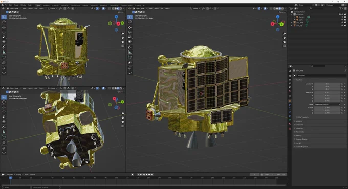Open the Options dropdown in the large viewport
Viewport: 348px width, 189px height.
coord(282,12)
